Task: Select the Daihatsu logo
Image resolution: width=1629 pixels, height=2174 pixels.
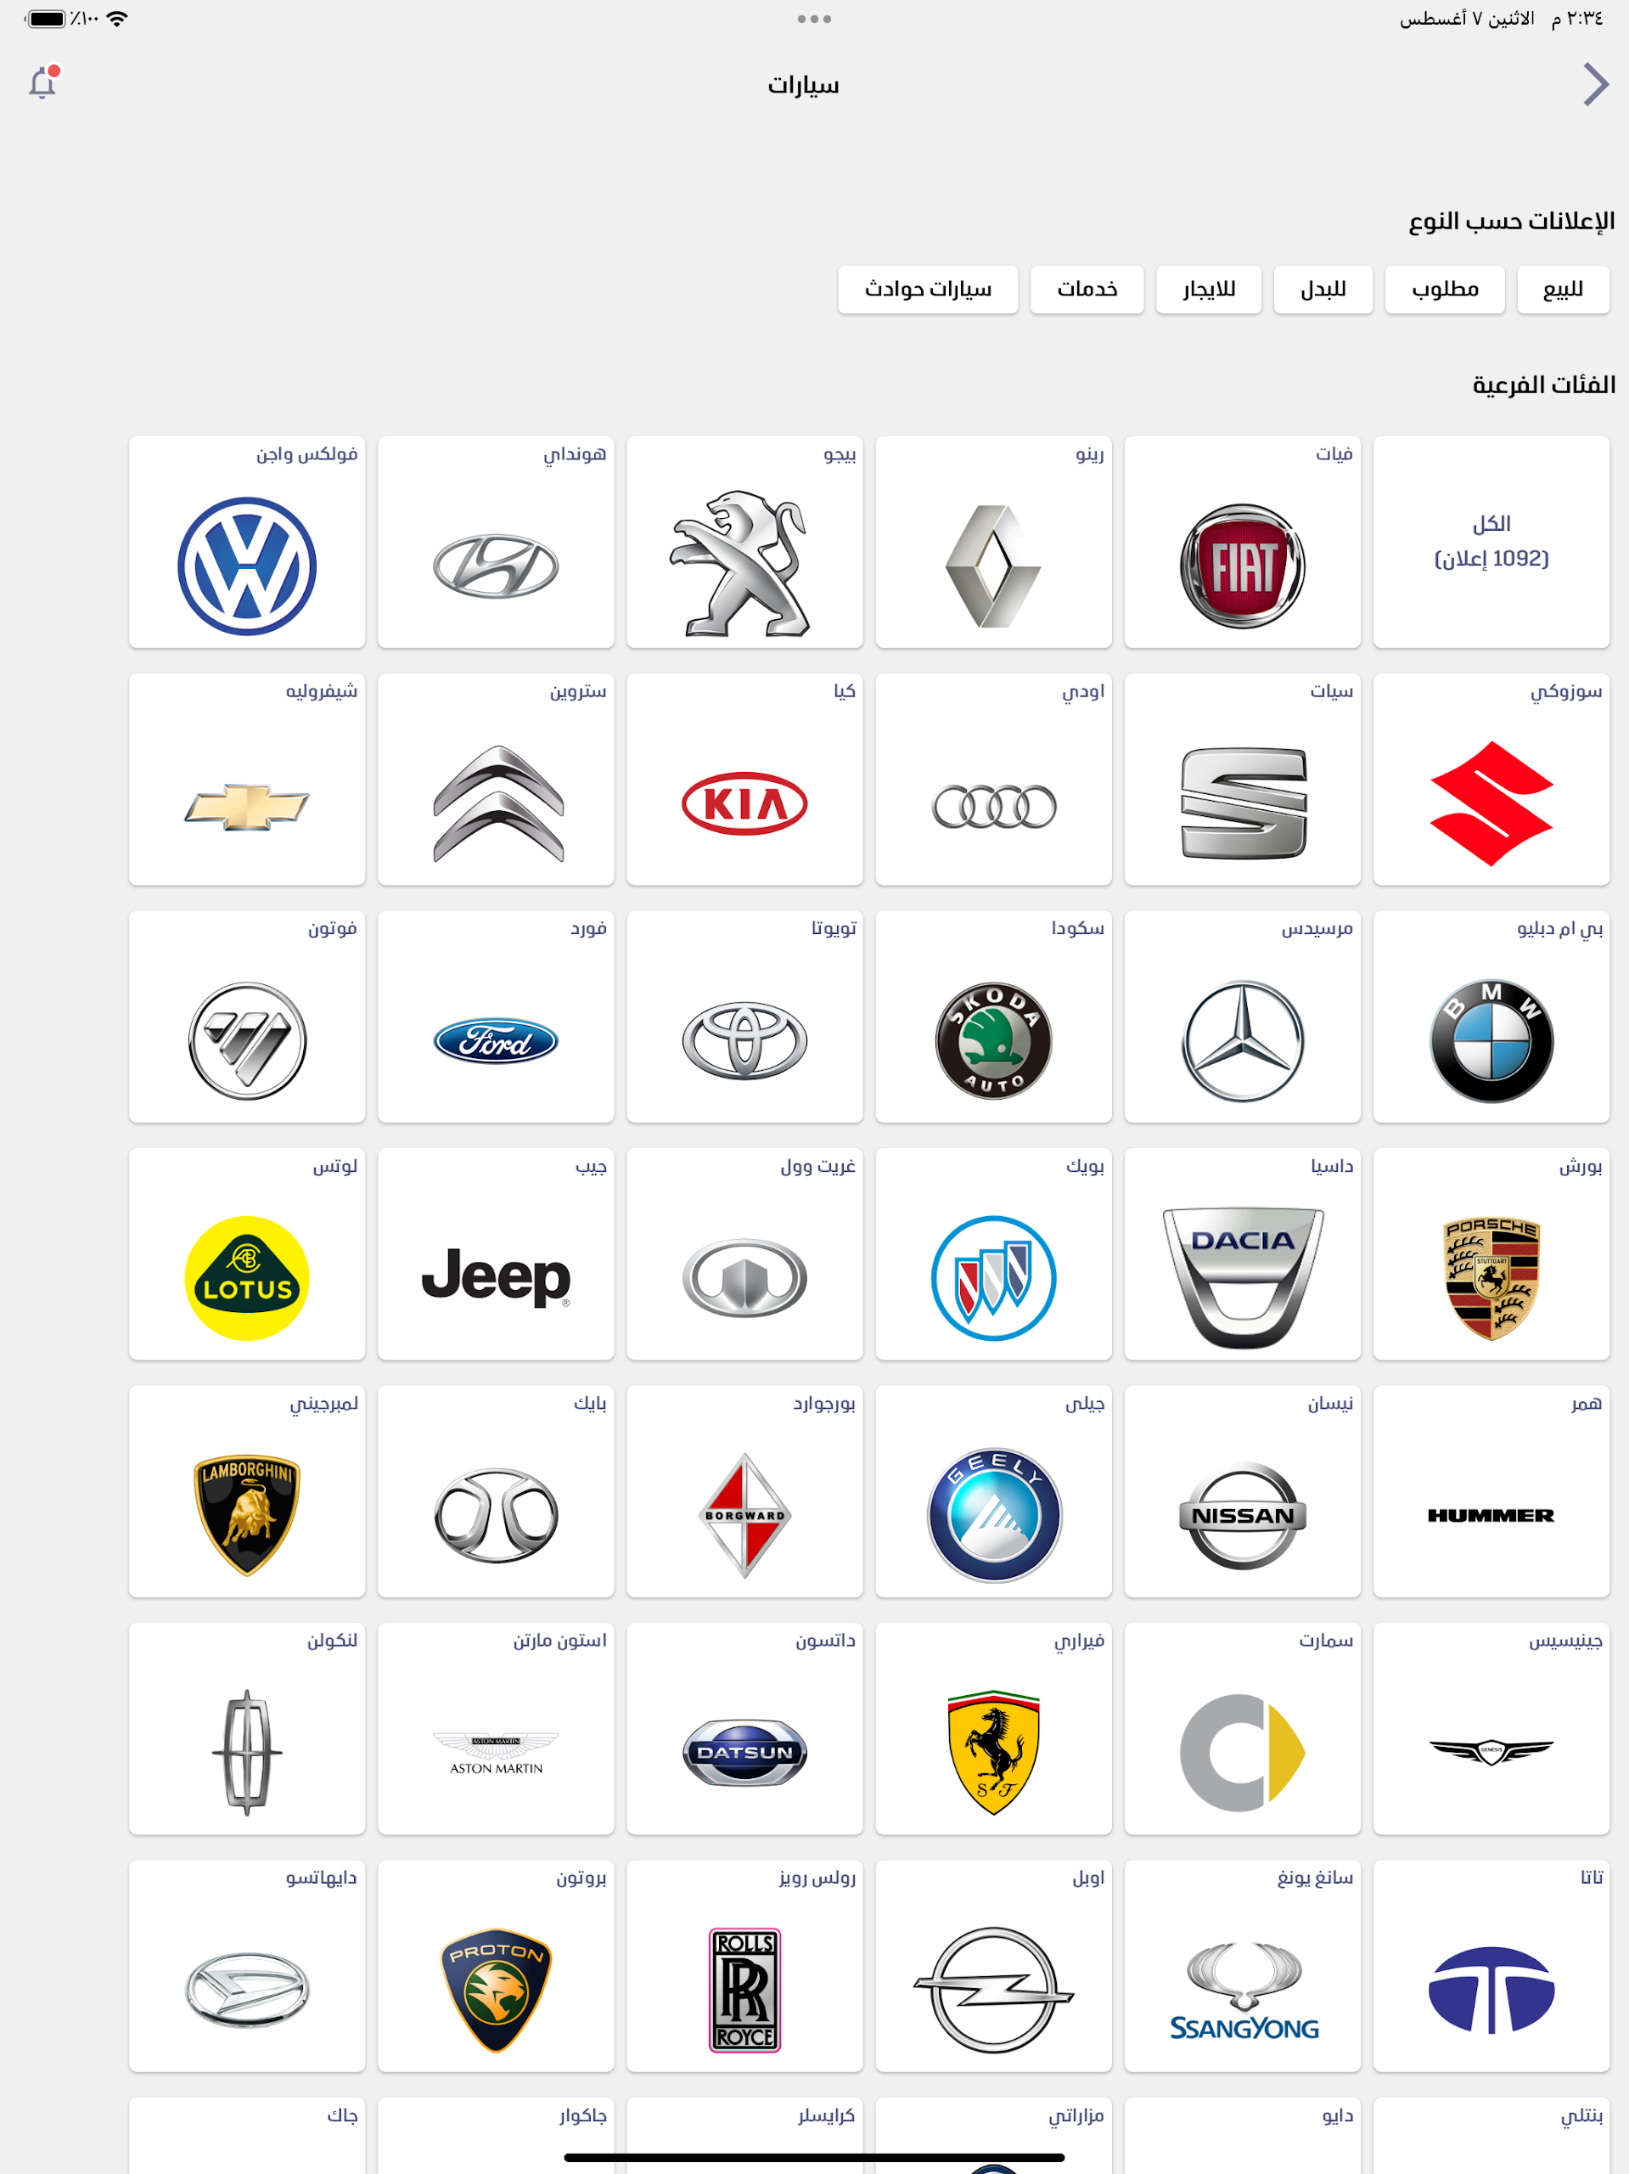Action: click(247, 1991)
